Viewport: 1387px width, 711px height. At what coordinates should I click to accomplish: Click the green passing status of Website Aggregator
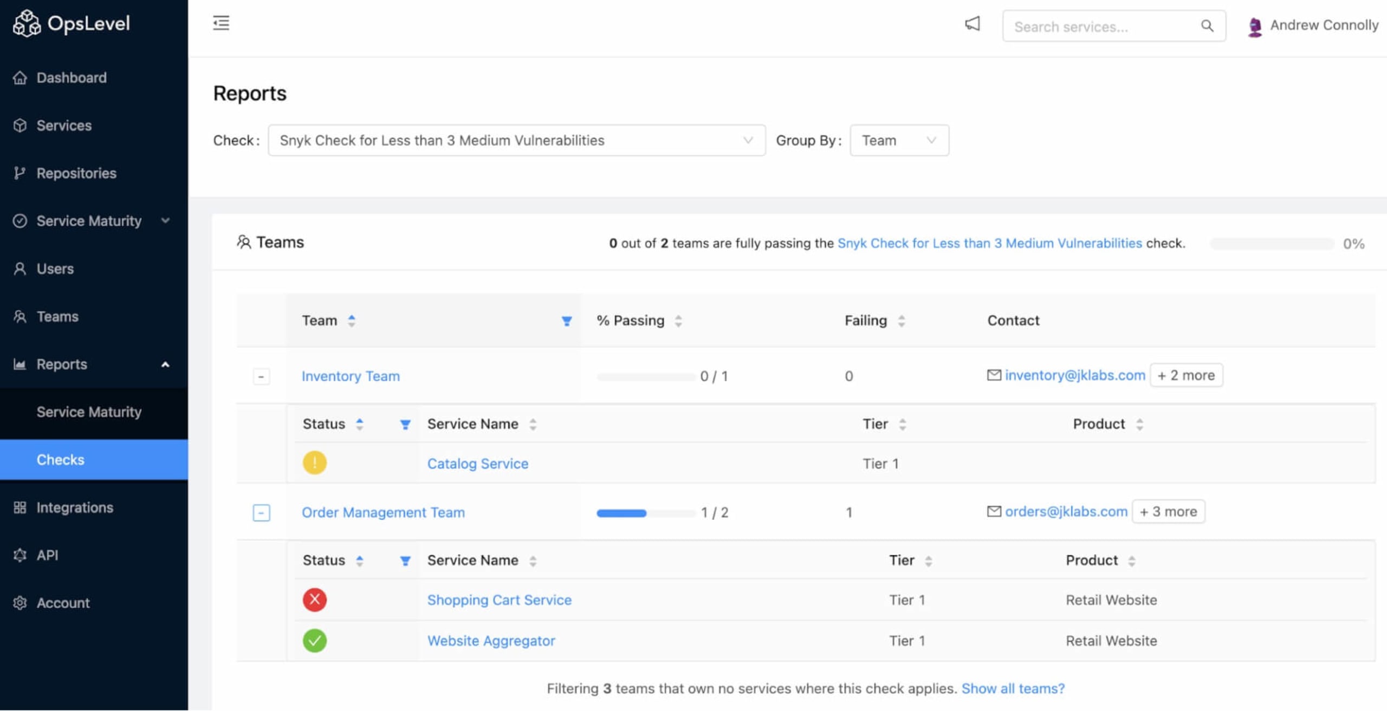(x=315, y=641)
